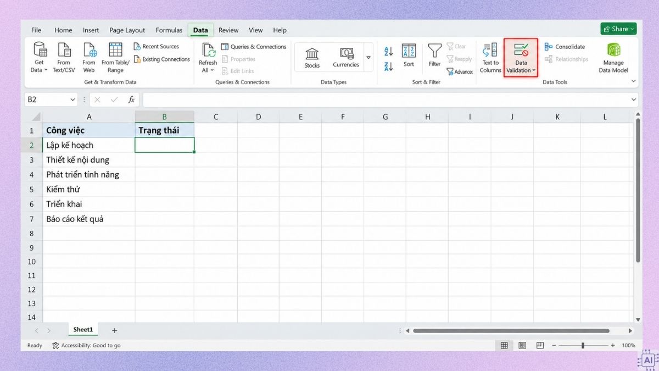Image resolution: width=659 pixels, height=371 pixels.
Task: Open Recent Sources
Action: (157, 47)
